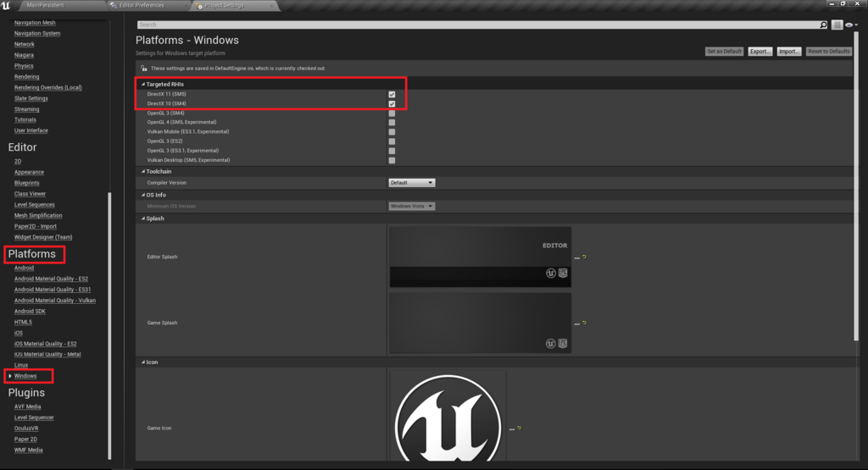Screen dimensions: 868x470
Task: Collapse the Toolchain section
Action: pyautogui.click(x=142, y=171)
